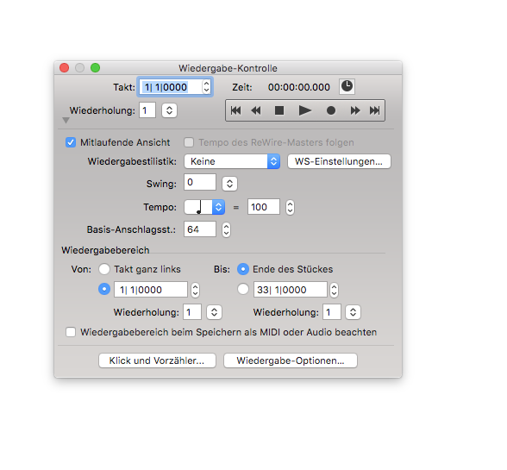Click the rewind to beginning icon
This screenshot has width=507, height=470.
coord(235,110)
